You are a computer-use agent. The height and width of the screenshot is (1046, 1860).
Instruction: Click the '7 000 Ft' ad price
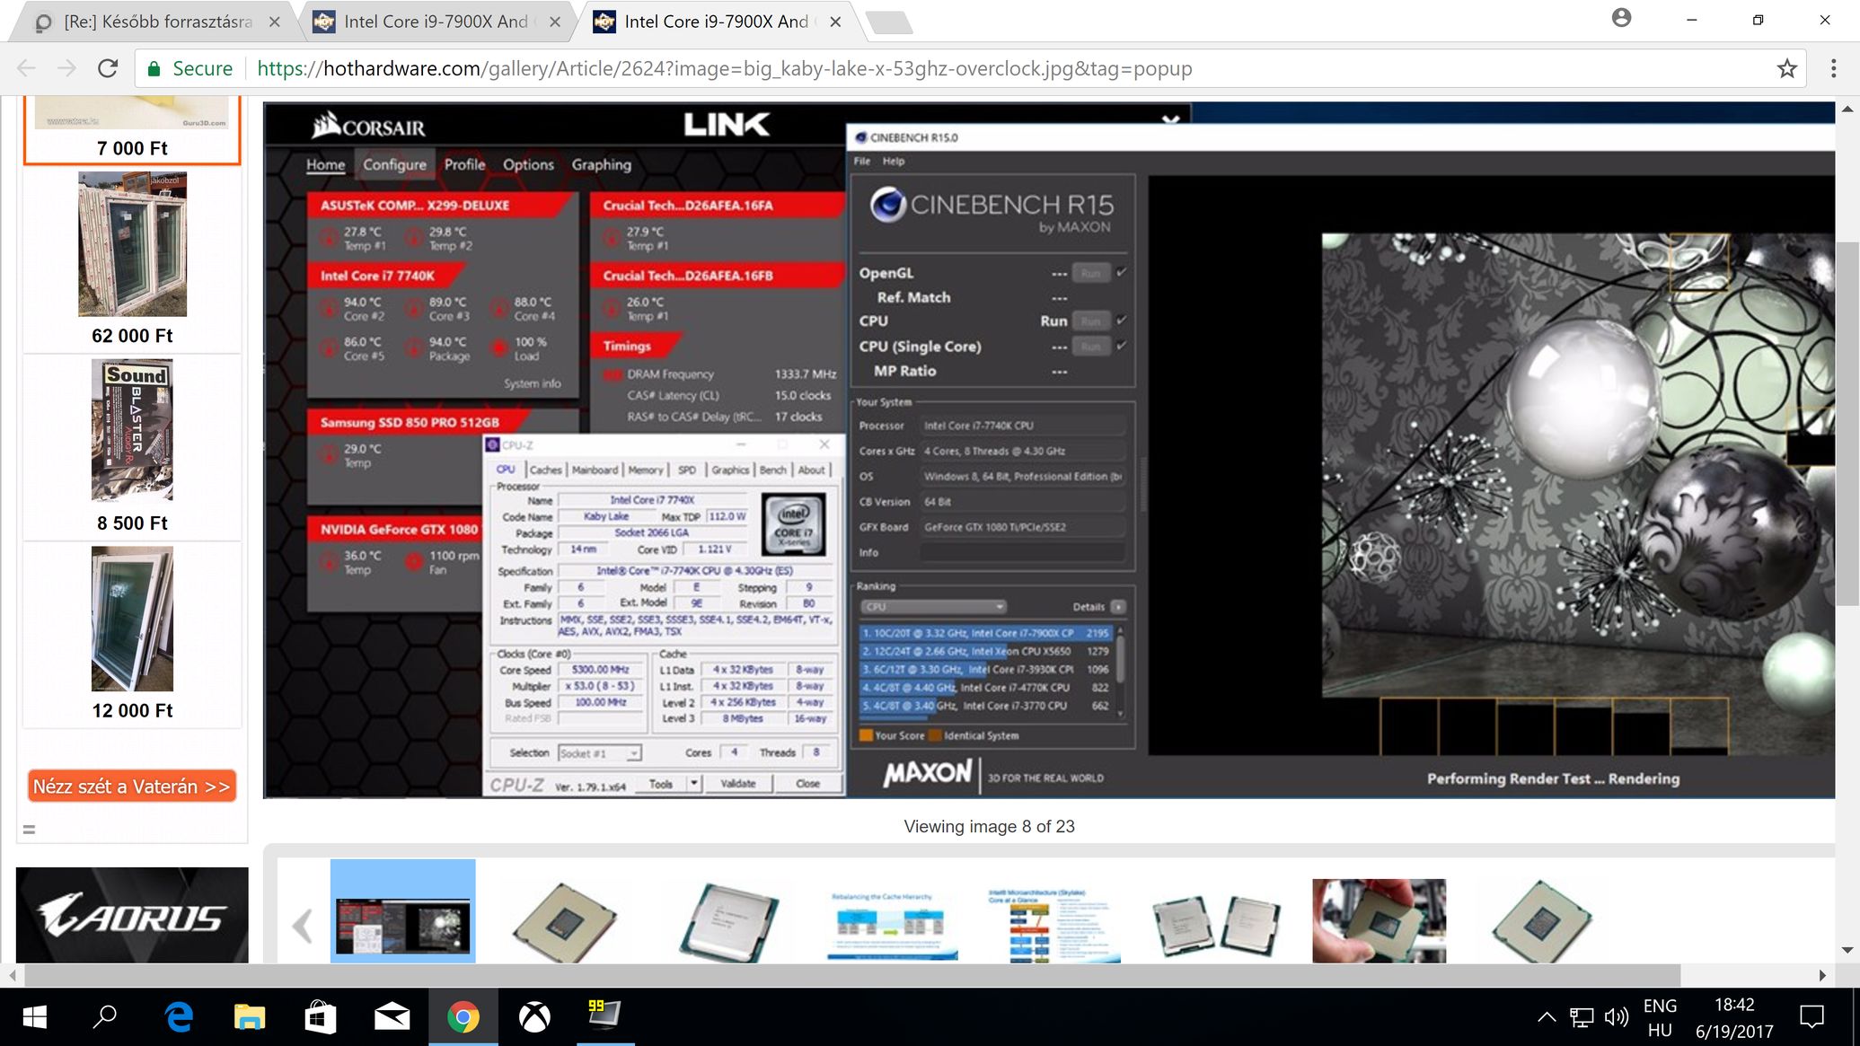tap(132, 148)
